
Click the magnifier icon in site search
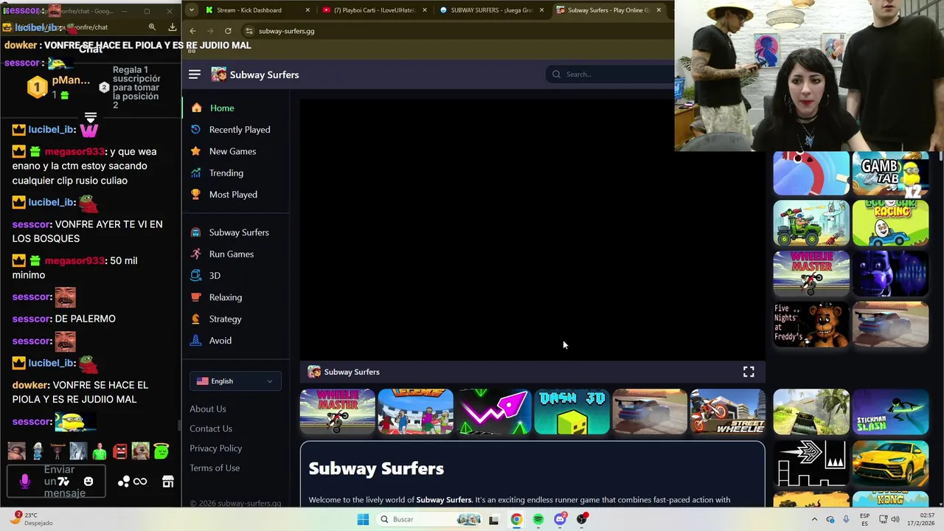point(557,74)
